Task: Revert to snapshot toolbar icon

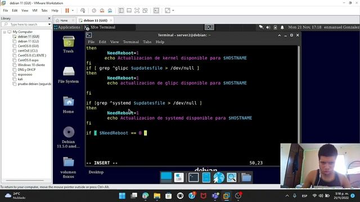Action: 102,11
